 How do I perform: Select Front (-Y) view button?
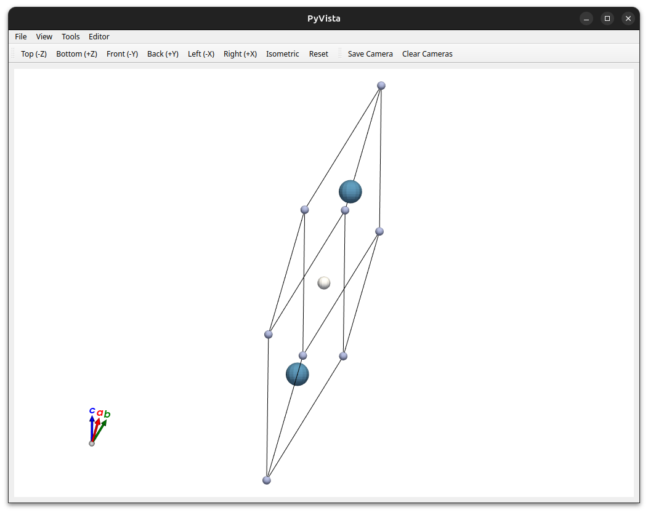point(122,54)
